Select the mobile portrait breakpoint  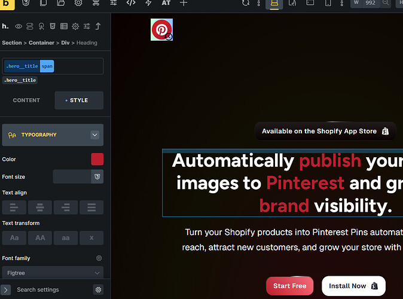coord(328,3)
